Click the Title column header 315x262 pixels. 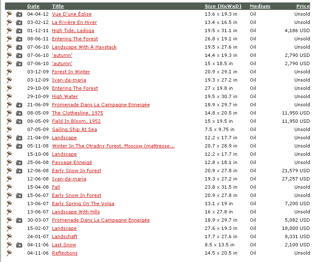click(58, 6)
